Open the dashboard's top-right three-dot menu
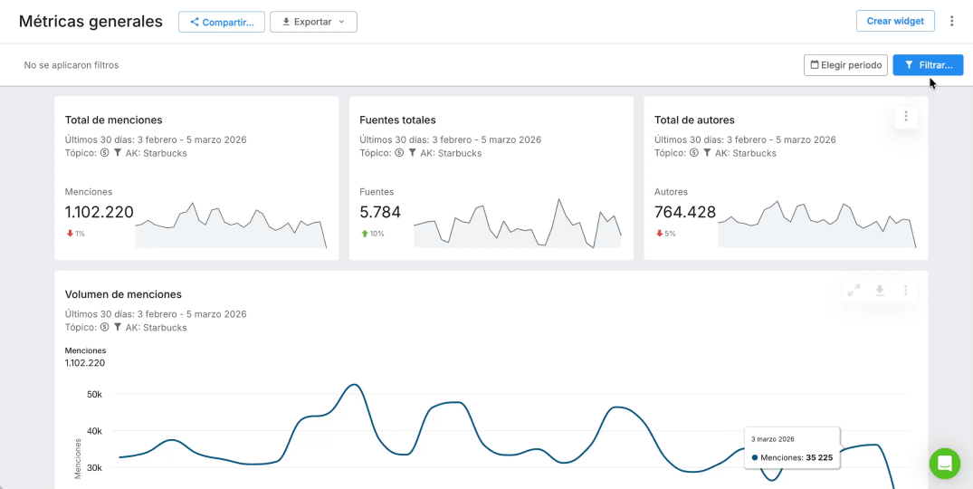The height and width of the screenshot is (489, 973). click(951, 21)
